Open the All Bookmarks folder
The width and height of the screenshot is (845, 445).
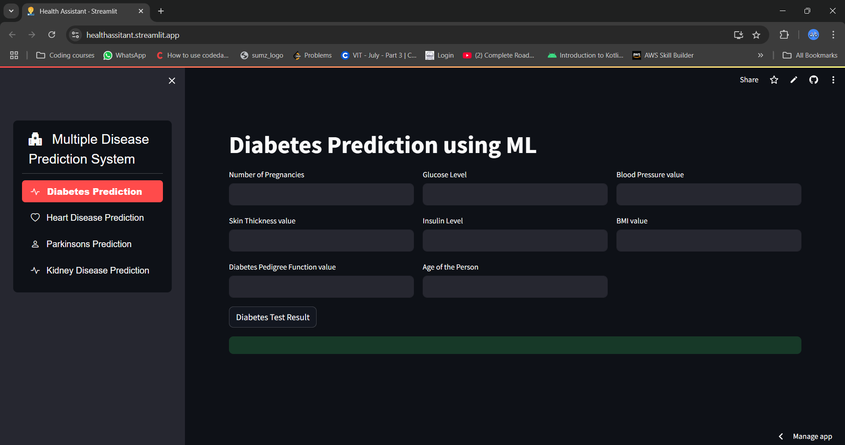click(810, 55)
